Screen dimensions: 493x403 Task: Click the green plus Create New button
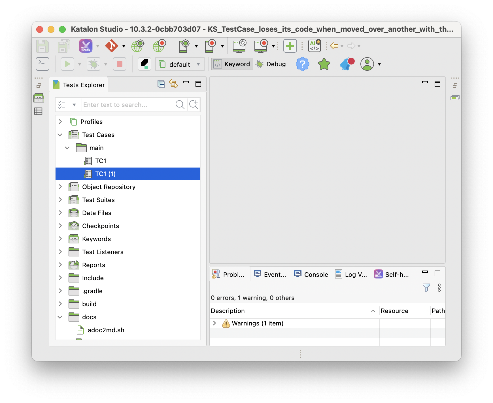[290, 46]
